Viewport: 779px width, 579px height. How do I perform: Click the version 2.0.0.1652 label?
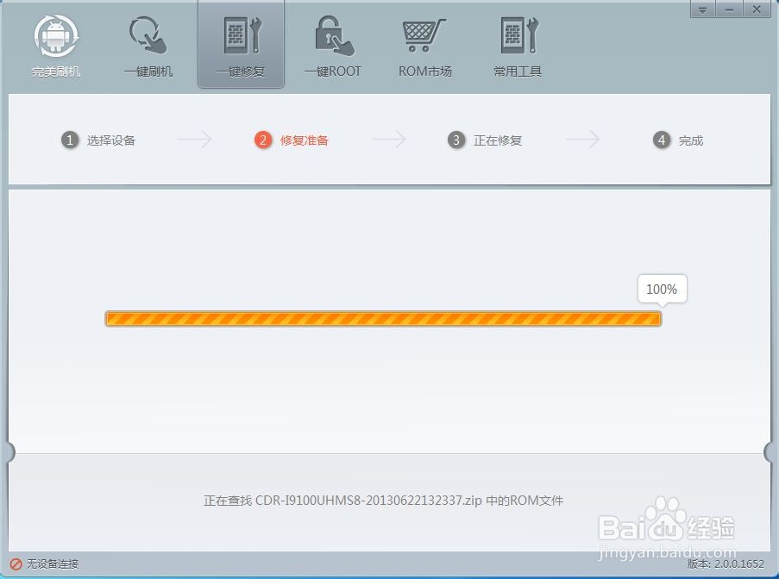pos(726,564)
